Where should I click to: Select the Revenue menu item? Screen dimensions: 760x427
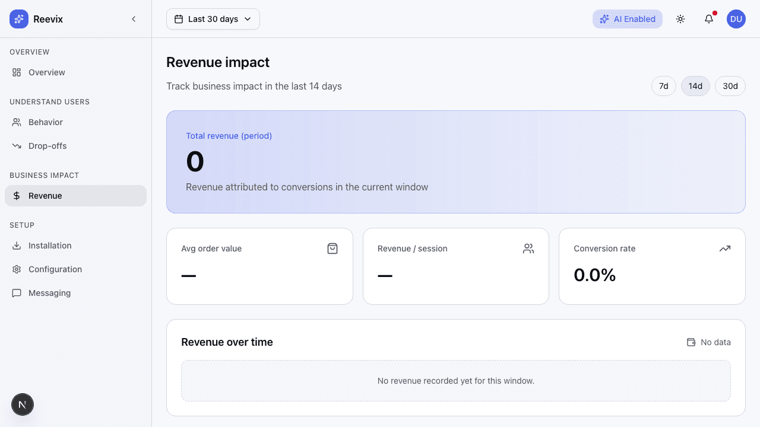[45, 195]
